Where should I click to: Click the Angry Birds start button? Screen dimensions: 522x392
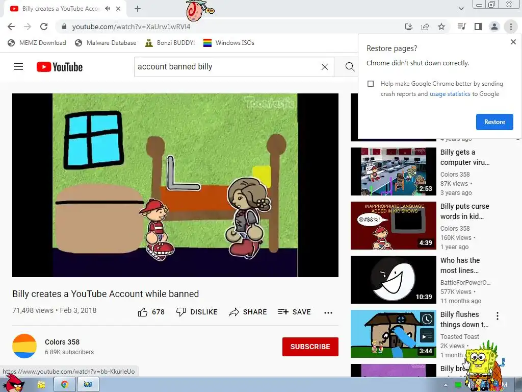[13, 383]
